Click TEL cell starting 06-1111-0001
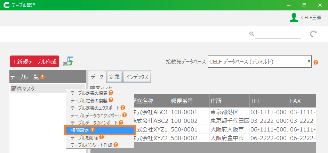 (269, 129)
